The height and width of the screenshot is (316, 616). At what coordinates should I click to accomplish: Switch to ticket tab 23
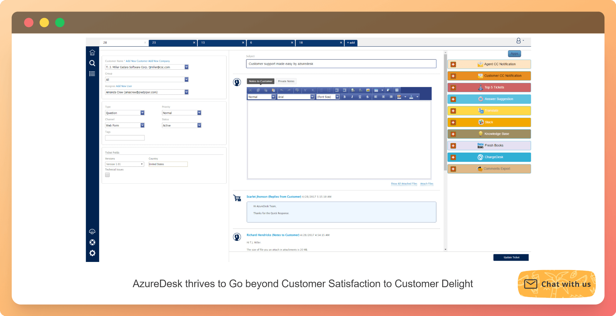172,43
